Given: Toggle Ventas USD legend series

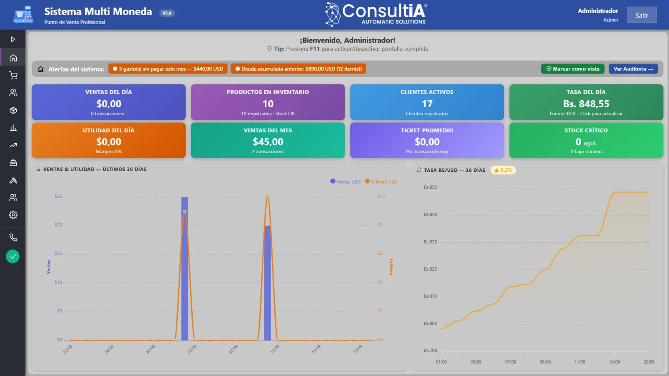Looking at the screenshot, I should point(345,182).
